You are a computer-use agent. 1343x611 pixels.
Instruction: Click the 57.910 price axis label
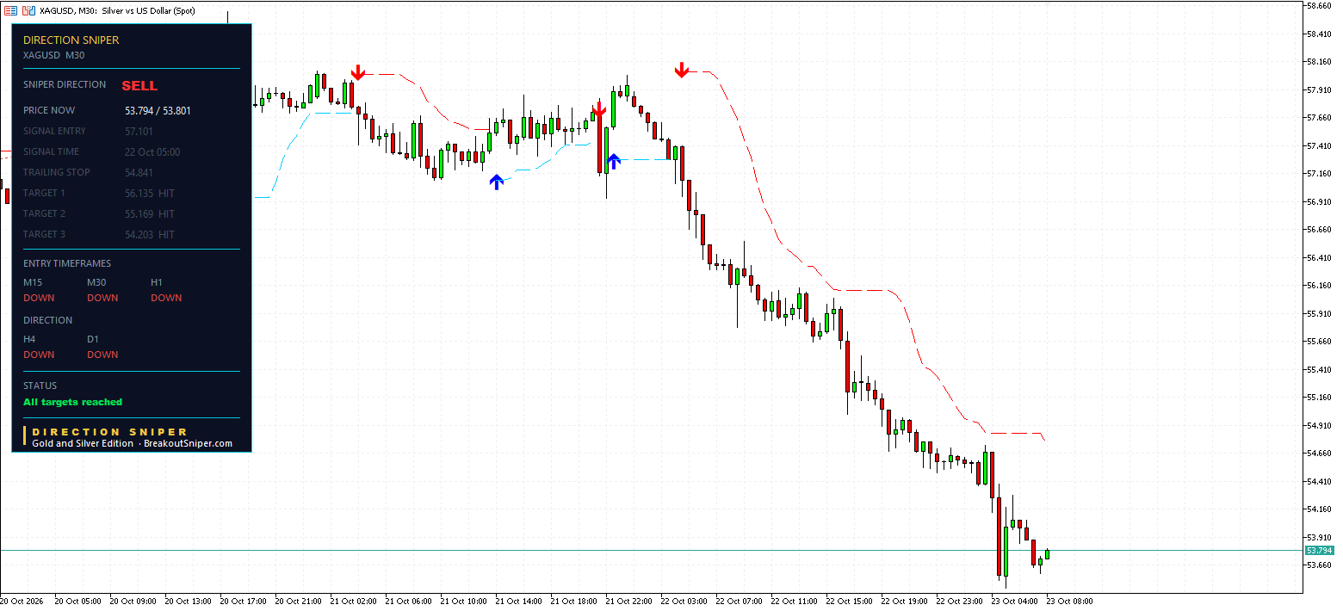pos(1319,89)
